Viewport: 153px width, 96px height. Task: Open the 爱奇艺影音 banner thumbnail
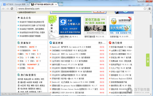click(x=95, y=26)
